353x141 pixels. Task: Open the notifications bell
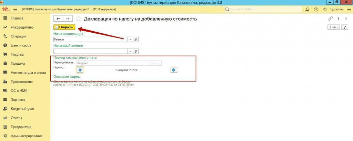307,9
